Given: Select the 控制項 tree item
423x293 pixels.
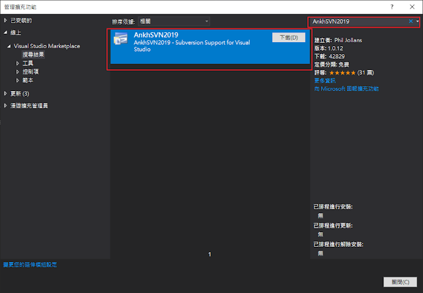Looking at the screenshot, I should pos(30,72).
